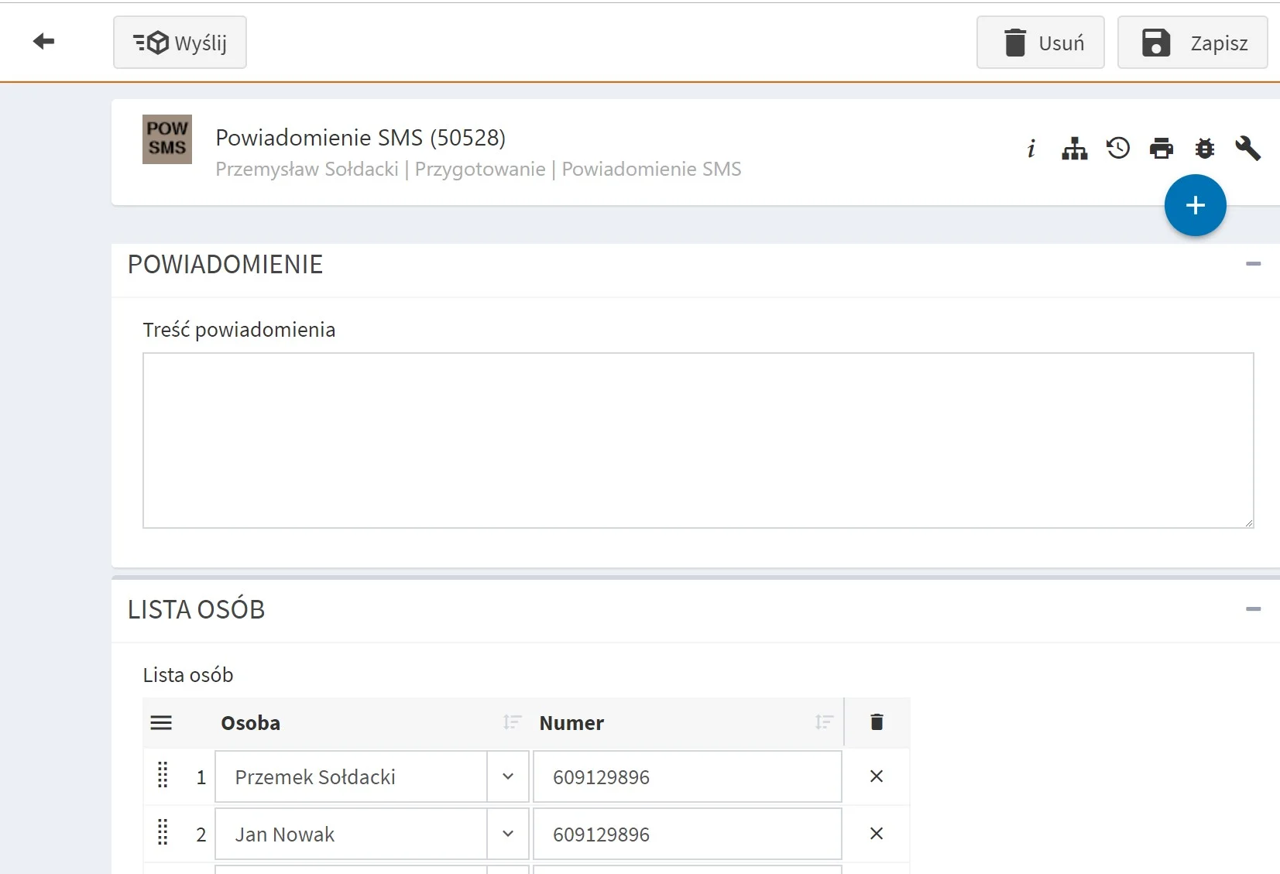
Task: Save the form with Zapisz
Action: [x=1192, y=43]
